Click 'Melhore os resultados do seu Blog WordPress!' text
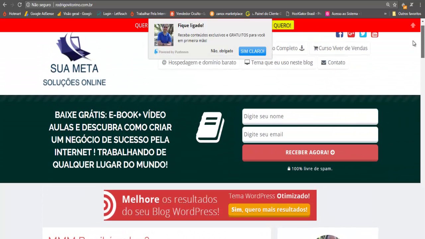This screenshot has height=239, width=425. pyautogui.click(x=170, y=205)
